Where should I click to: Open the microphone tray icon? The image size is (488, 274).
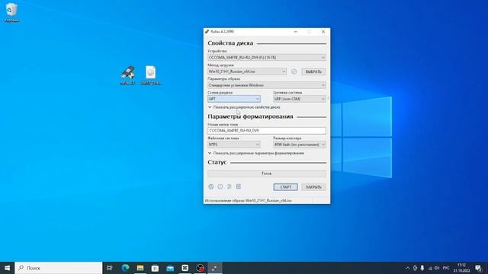[422, 268]
